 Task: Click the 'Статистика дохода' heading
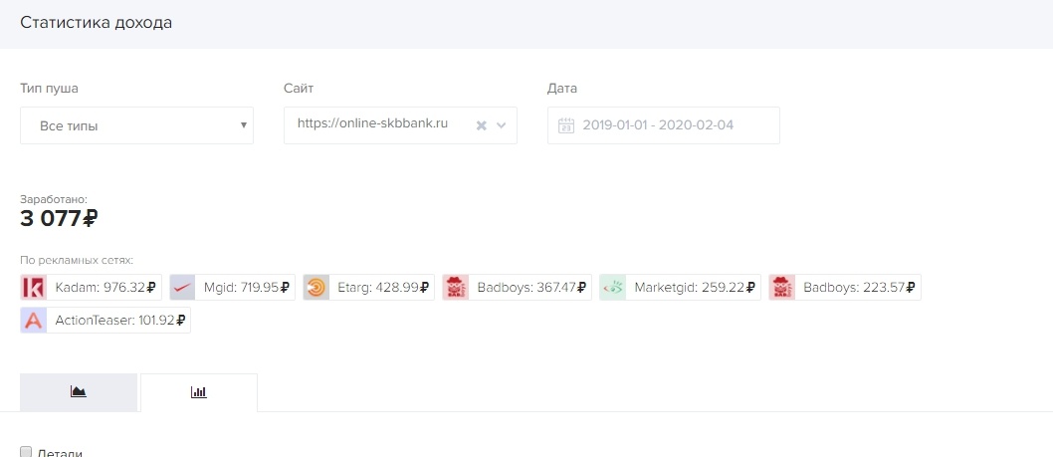point(96,22)
